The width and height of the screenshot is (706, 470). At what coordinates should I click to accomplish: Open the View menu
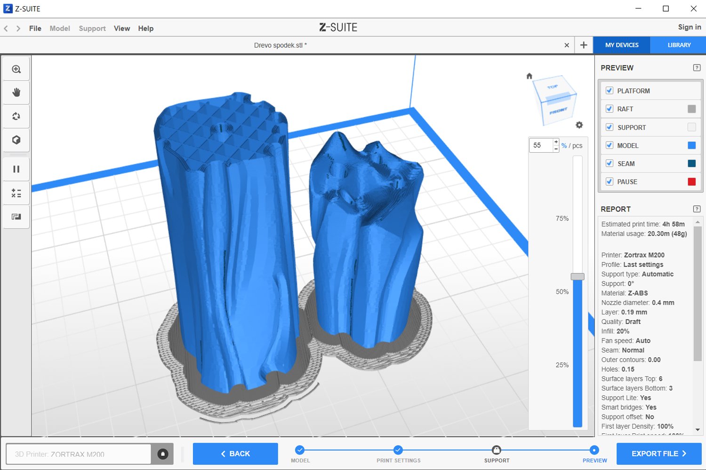(122, 29)
